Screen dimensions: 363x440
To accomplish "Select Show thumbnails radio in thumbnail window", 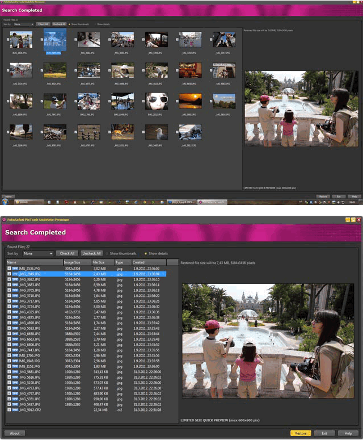I will [69, 24].
